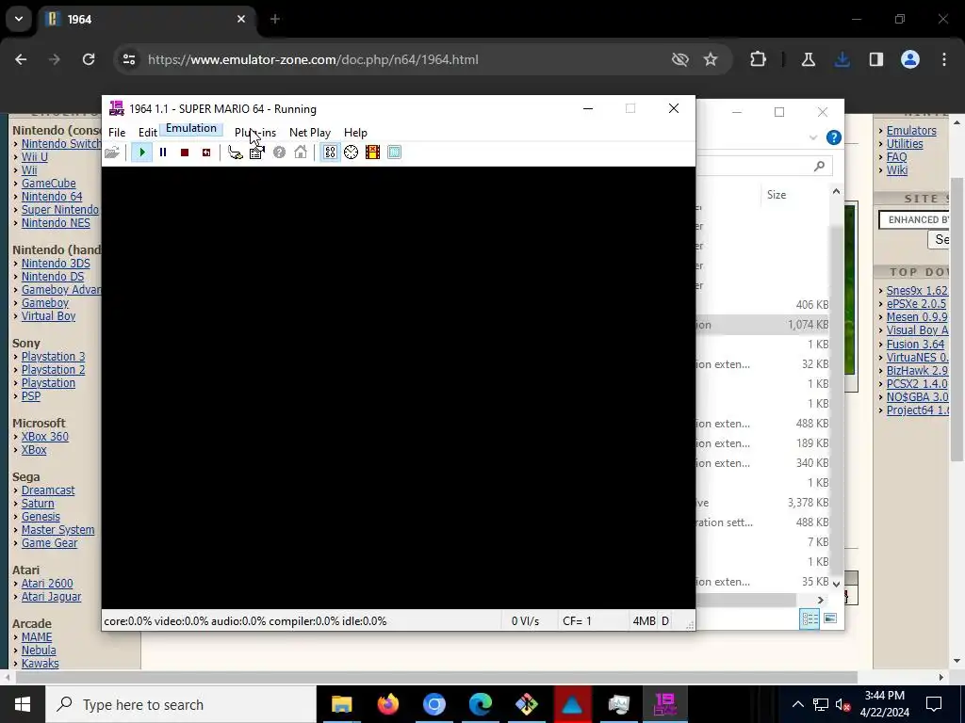The height and width of the screenshot is (723, 965).
Task: Click the grayed question mark help icon
Action: tap(279, 153)
